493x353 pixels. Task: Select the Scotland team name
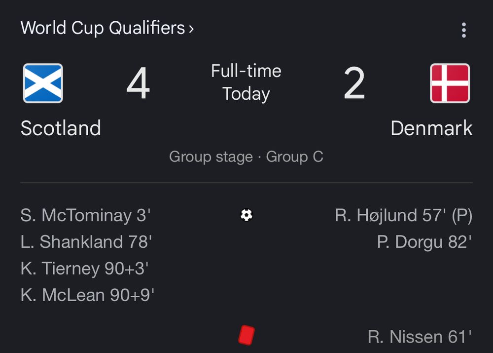[61, 128]
